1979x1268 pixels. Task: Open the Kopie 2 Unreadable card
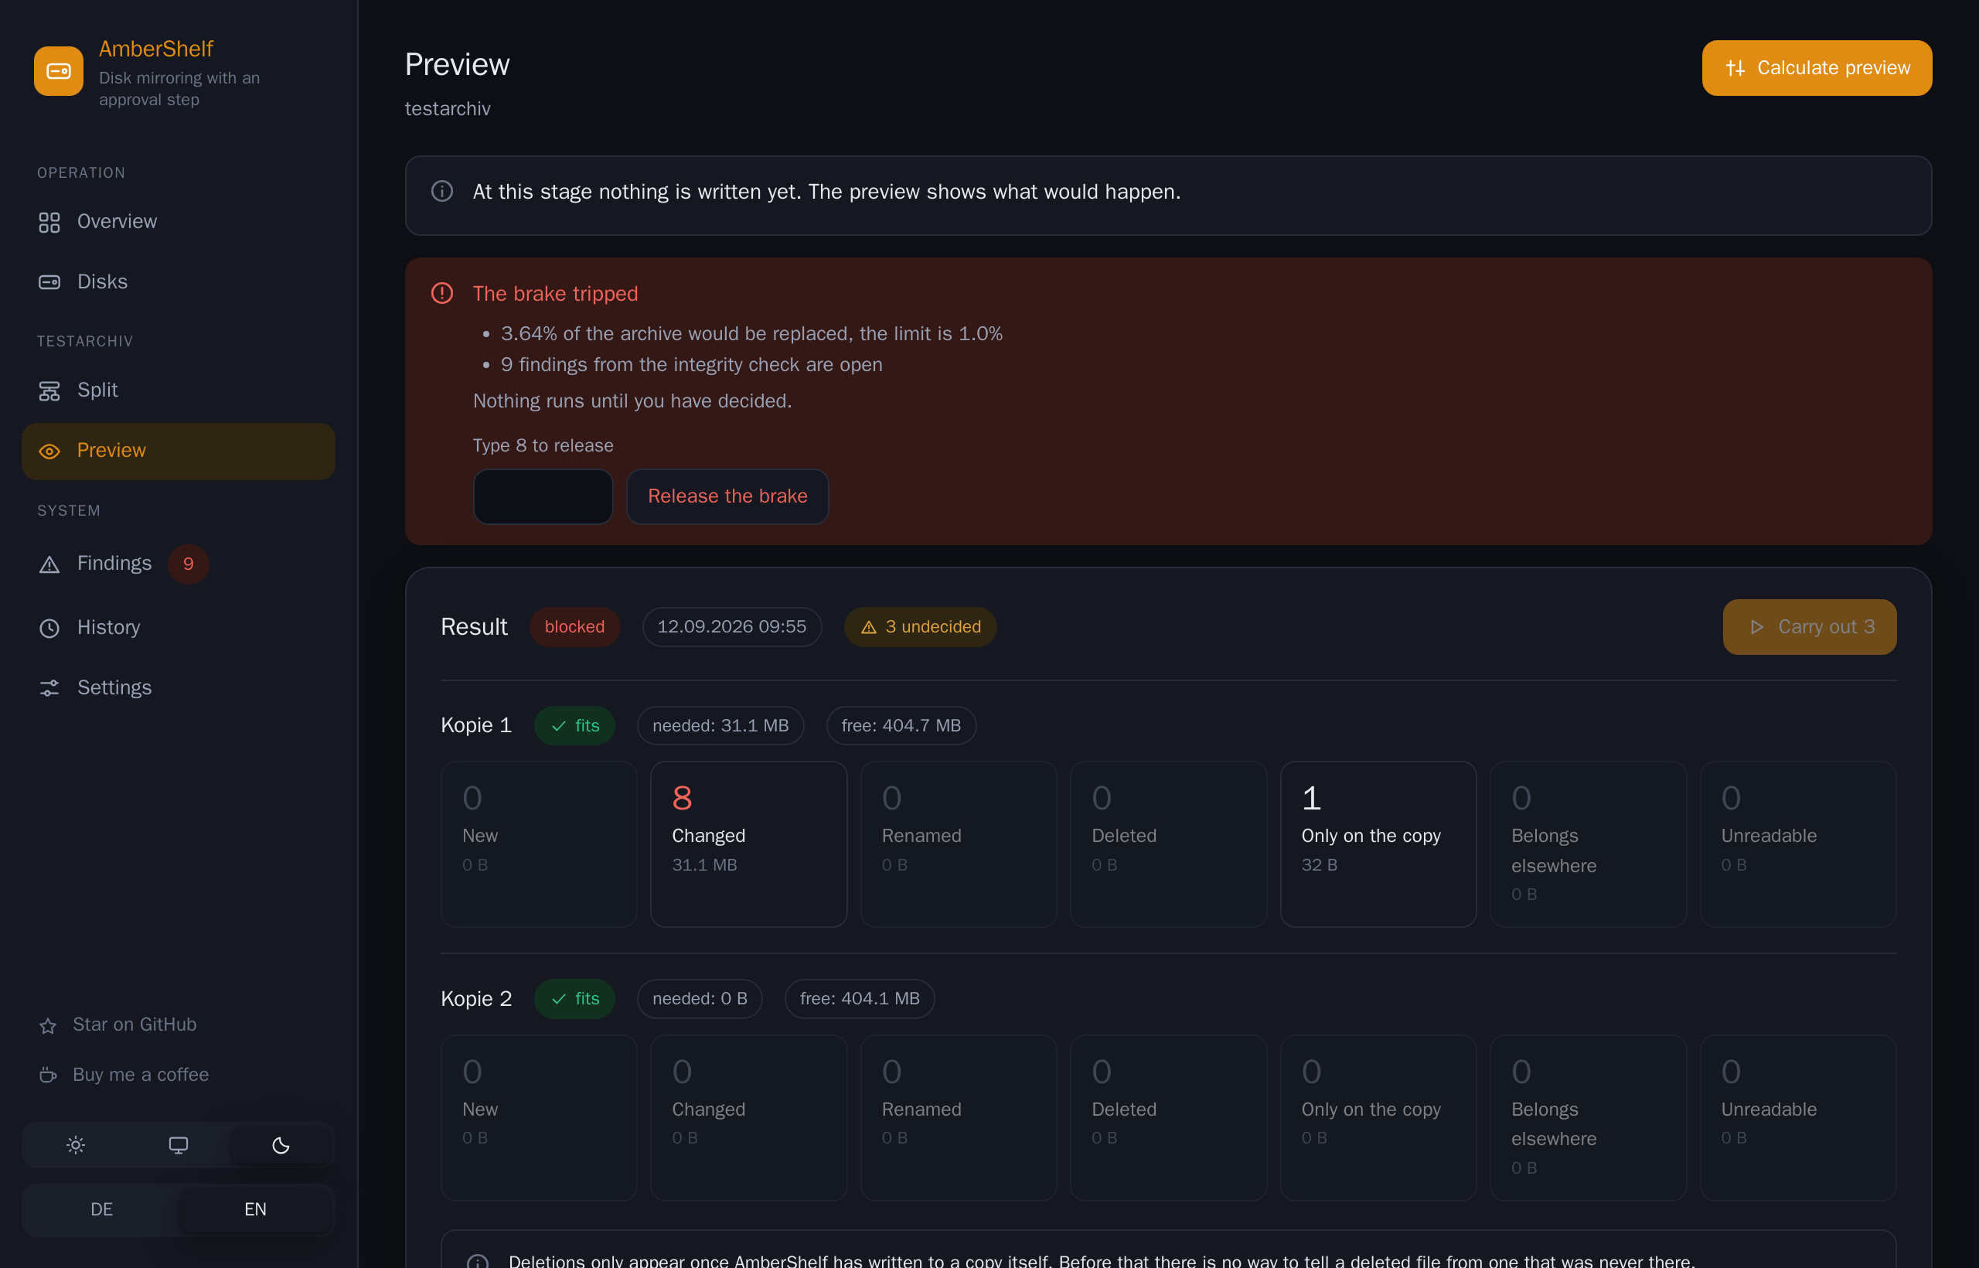[1798, 1118]
